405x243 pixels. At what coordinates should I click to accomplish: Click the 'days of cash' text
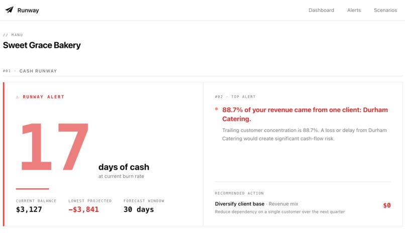[124, 167]
